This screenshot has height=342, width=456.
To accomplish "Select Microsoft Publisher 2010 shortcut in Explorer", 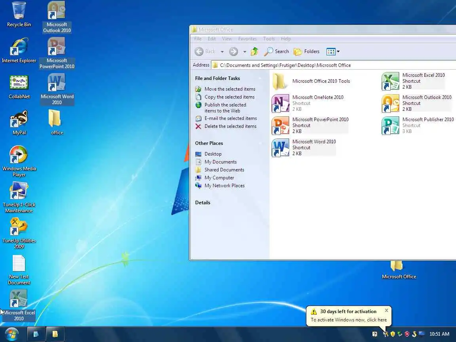I will pyautogui.click(x=418, y=125).
